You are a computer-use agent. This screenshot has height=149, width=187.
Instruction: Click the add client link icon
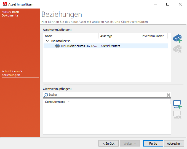[177, 104]
